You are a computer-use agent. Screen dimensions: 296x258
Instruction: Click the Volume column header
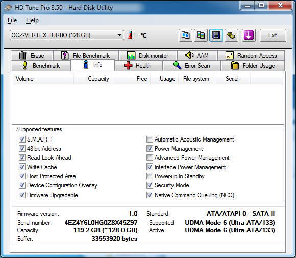pos(43,79)
